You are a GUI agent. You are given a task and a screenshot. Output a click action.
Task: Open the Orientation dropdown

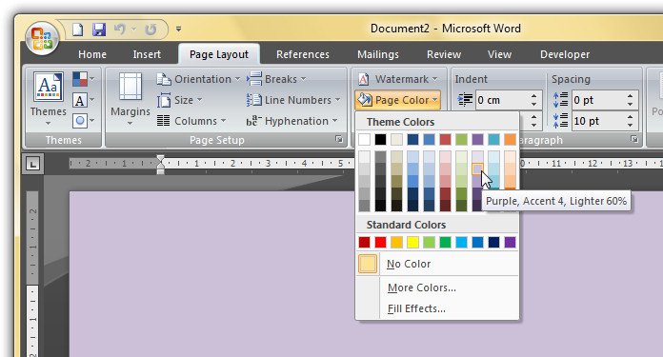pyautogui.click(x=198, y=79)
